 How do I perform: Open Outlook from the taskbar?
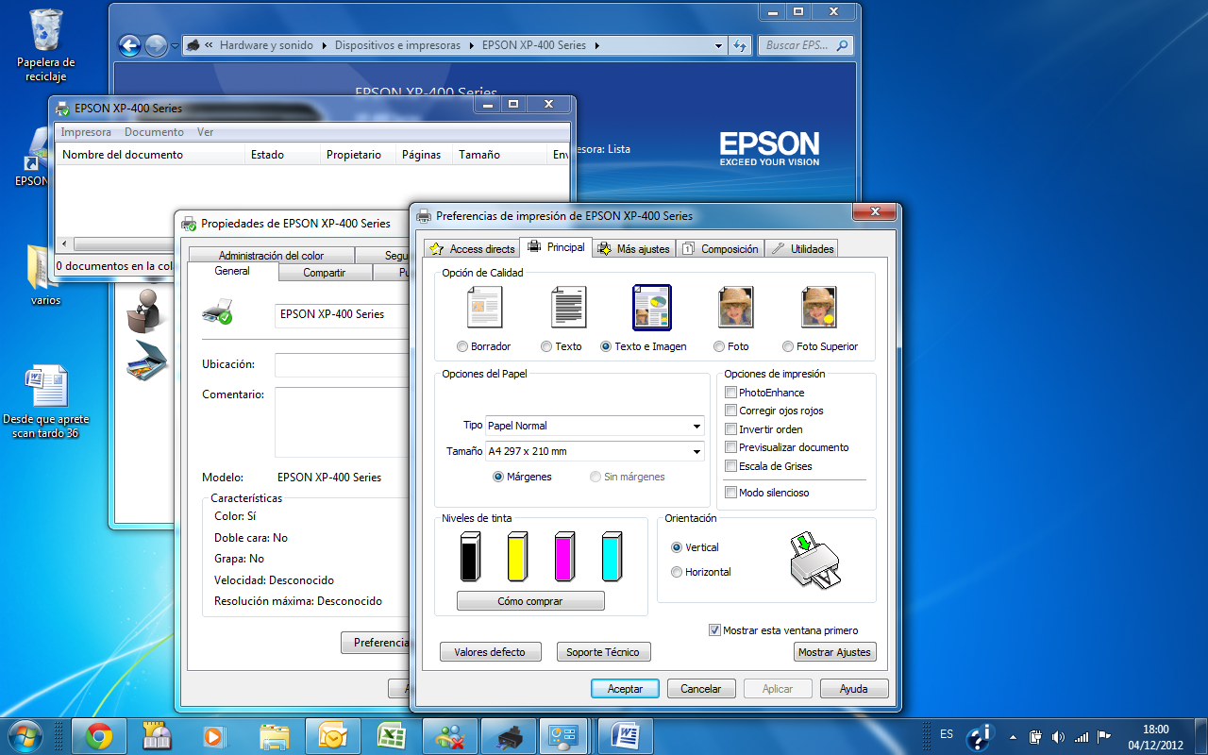pos(332,735)
